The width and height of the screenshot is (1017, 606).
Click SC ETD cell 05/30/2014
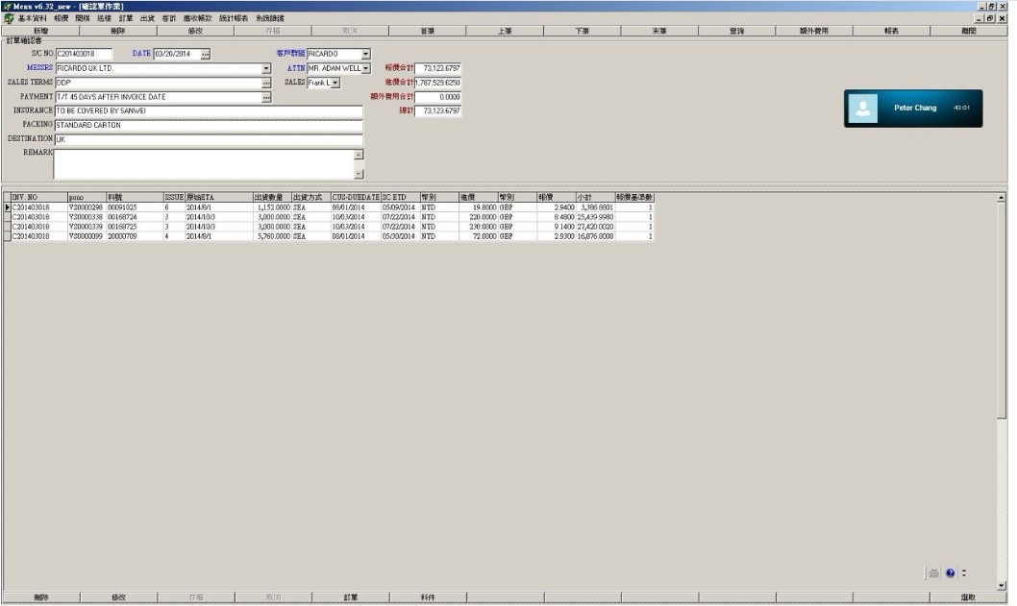[x=400, y=236]
